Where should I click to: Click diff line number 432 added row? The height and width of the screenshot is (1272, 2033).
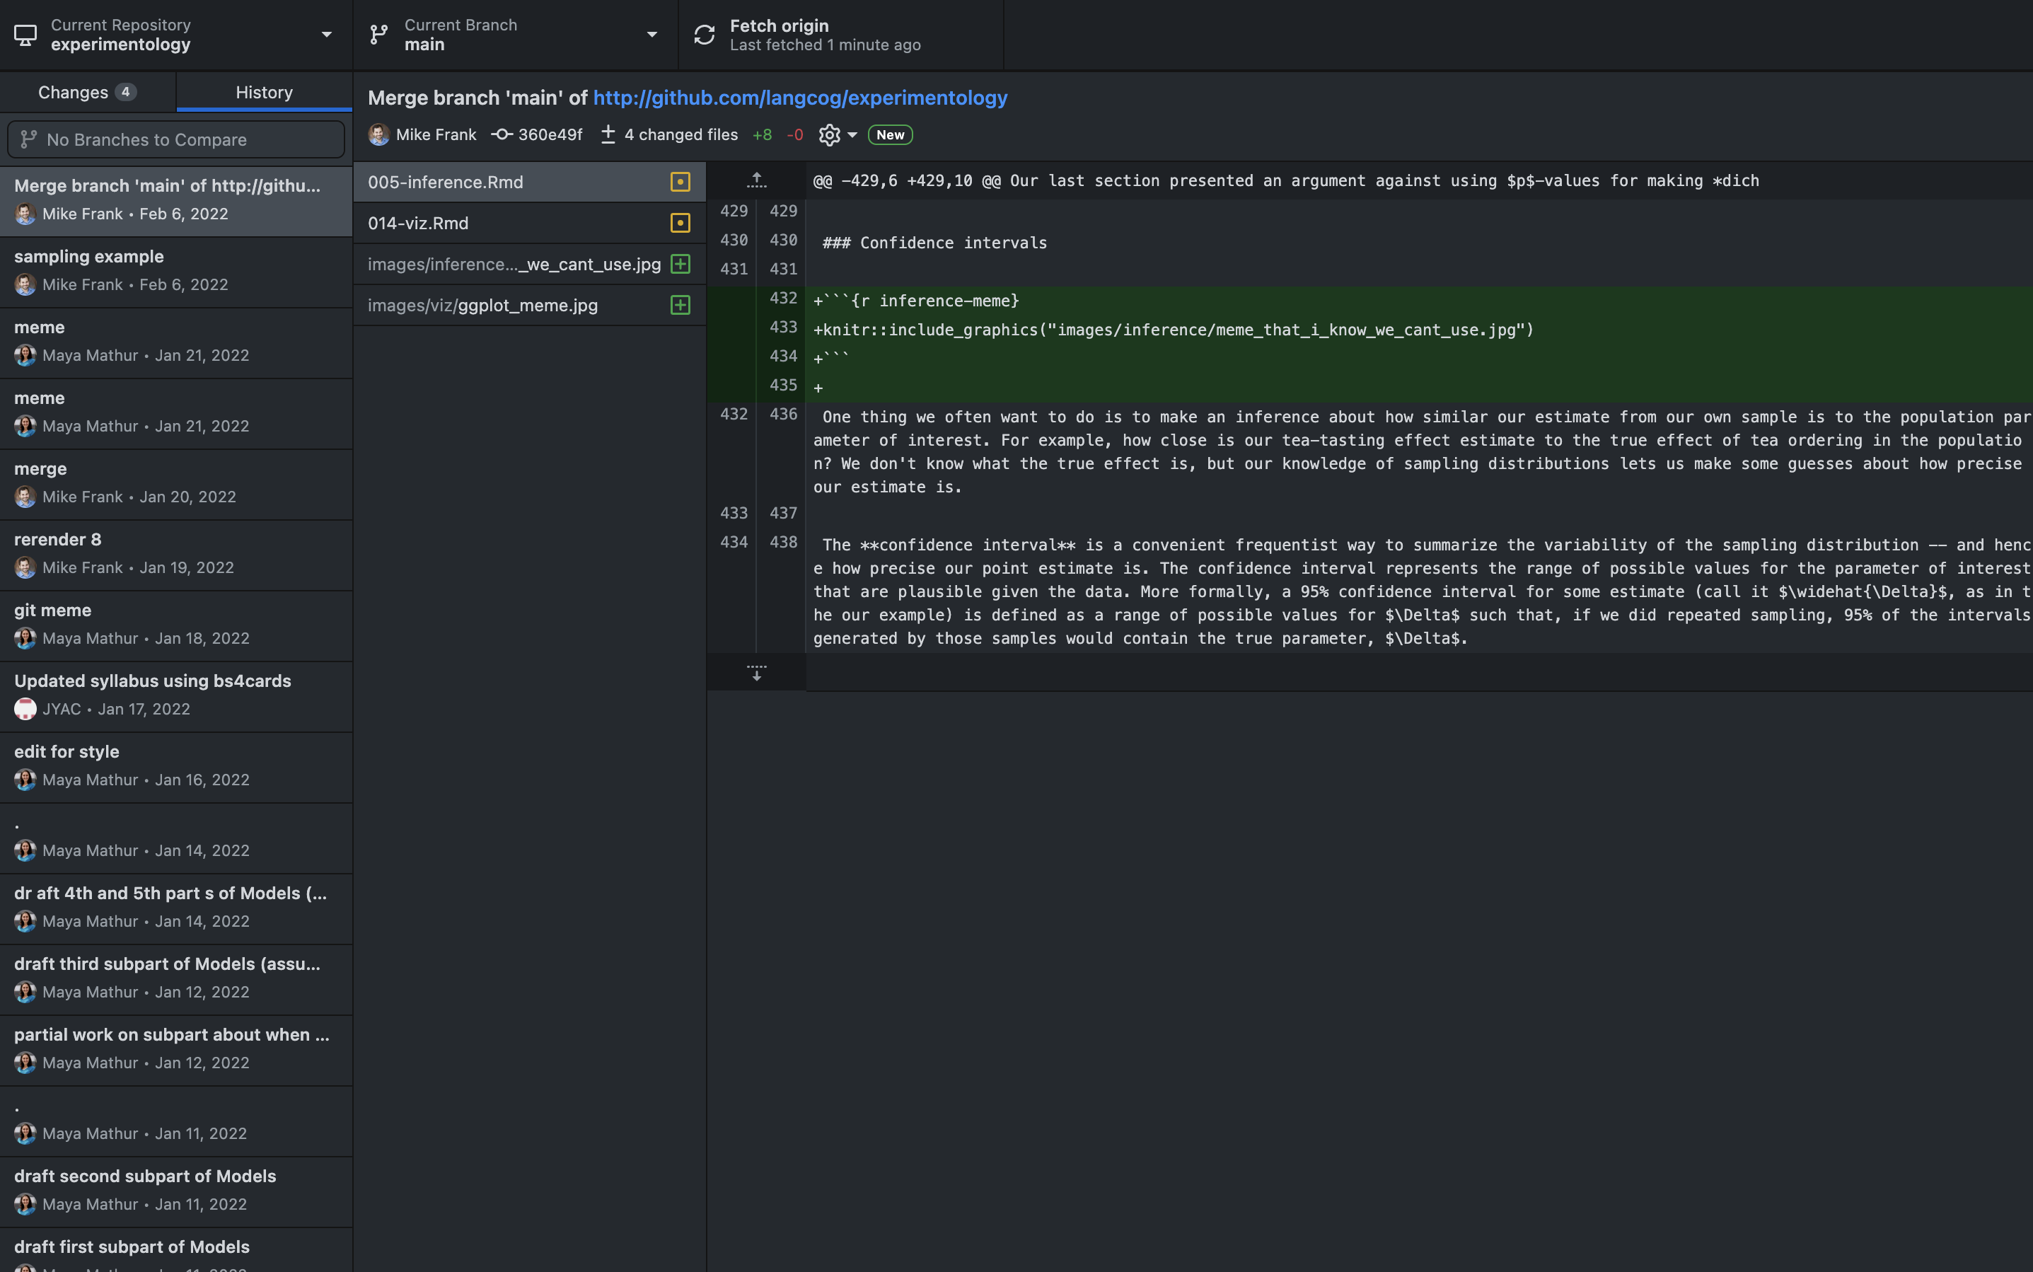(782, 298)
